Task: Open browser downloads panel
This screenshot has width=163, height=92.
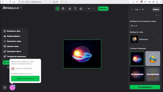Action: (x=133, y=2)
